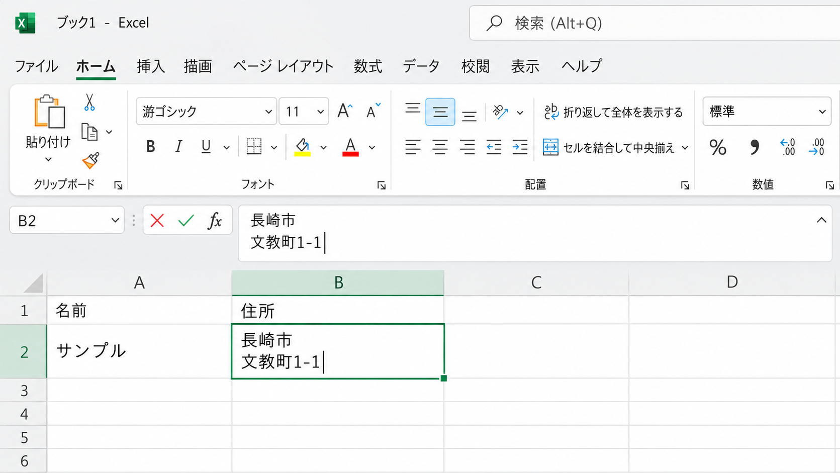The height and width of the screenshot is (473, 840).
Task: Click the Cut scissors icon
Action: (89, 103)
